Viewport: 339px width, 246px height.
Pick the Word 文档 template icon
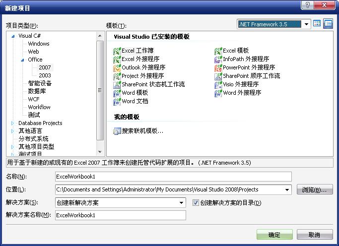(x=117, y=101)
